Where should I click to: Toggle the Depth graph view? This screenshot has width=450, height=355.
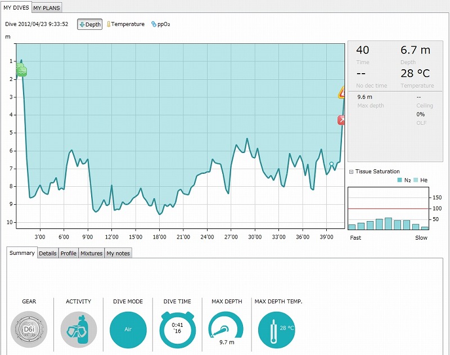tap(90, 24)
